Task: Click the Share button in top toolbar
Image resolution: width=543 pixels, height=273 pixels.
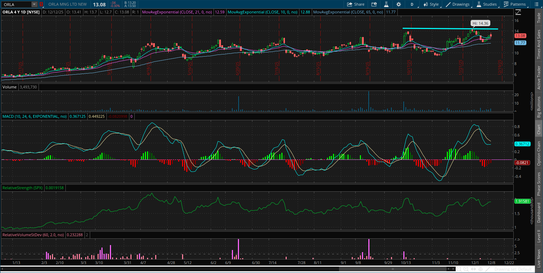Action: coord(356,4)
